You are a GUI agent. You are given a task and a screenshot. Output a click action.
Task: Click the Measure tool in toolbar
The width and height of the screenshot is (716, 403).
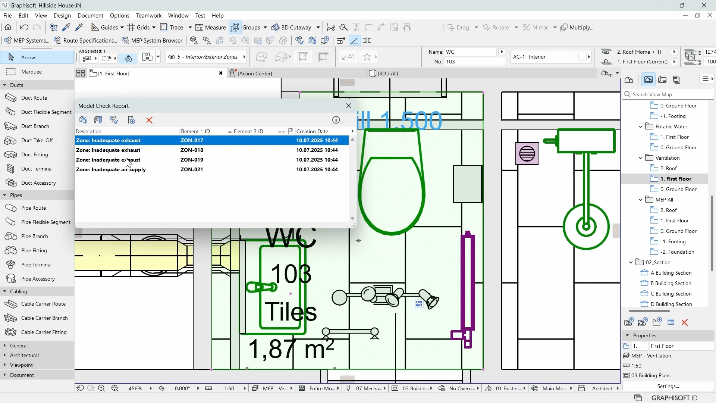click(x=211, y=27)
